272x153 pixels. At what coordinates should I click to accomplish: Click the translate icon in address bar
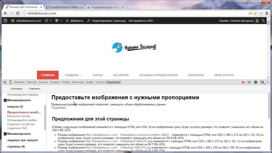click(x=250, y=13)
